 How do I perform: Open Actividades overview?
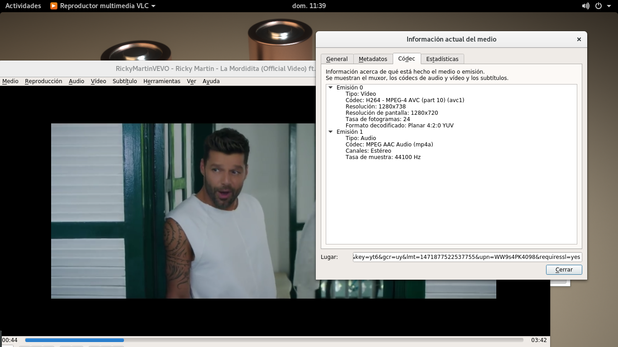point(23,6)
